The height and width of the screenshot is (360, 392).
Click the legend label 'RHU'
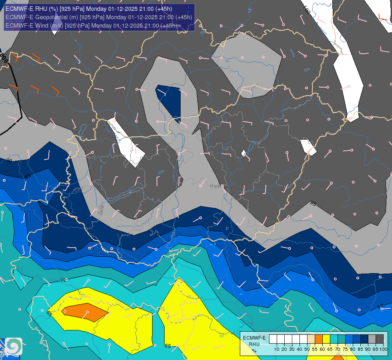tap(254, 344)
